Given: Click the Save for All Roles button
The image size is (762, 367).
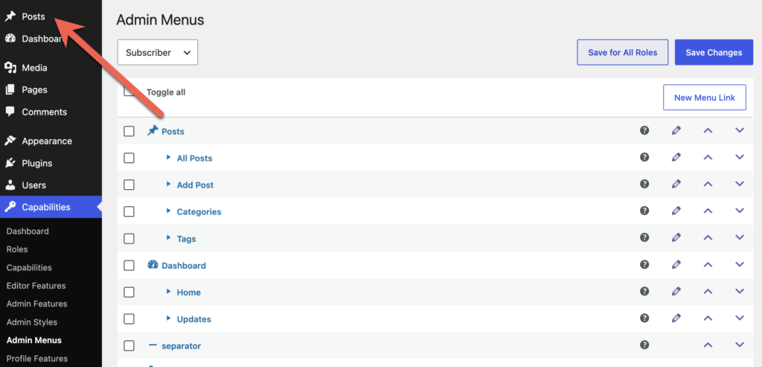Looking at the screenshot, I should coord(623,53).
